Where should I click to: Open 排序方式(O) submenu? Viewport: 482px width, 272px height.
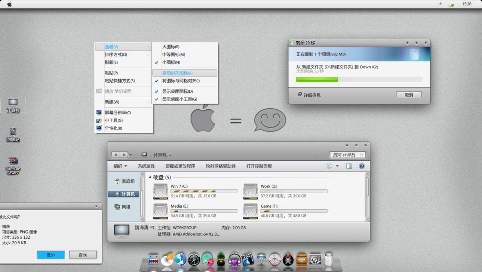pos(116,55)
